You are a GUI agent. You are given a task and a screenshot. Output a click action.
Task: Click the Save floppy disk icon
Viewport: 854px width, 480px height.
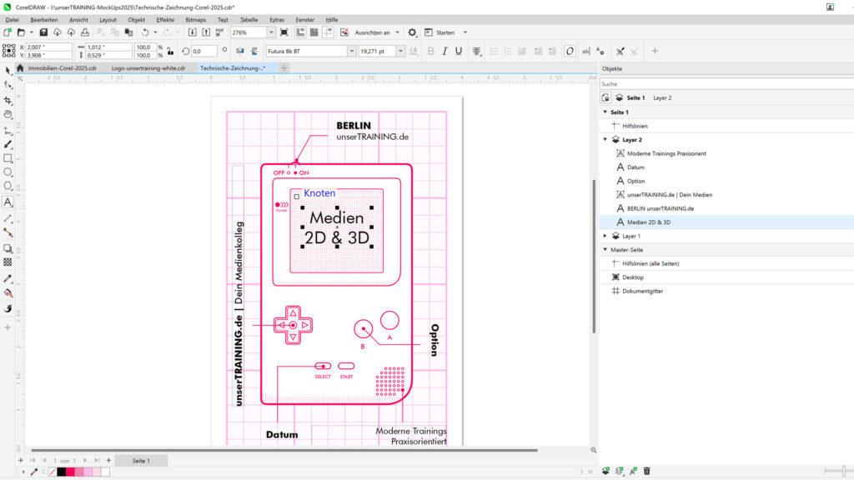click(43, 32)
